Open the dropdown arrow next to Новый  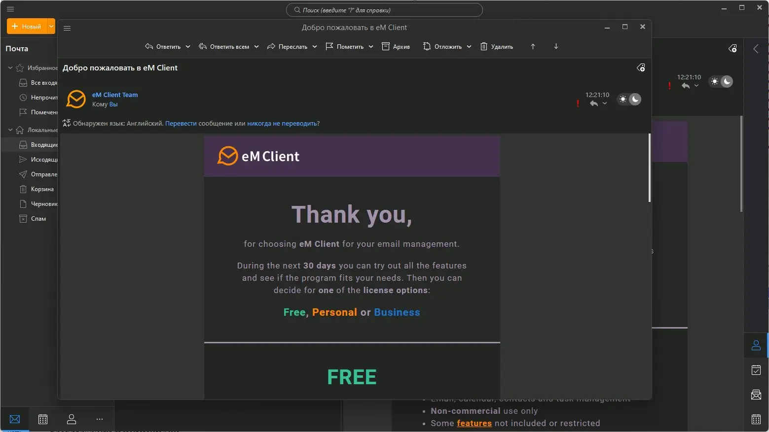51,27
